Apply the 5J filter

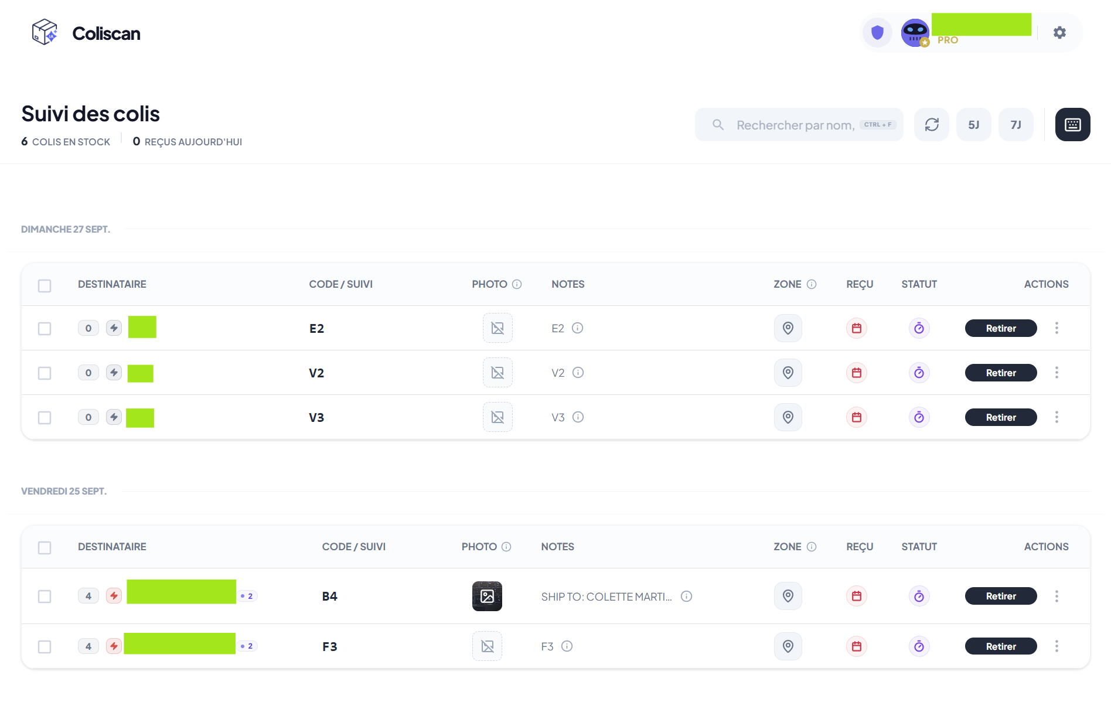point(973,124)
